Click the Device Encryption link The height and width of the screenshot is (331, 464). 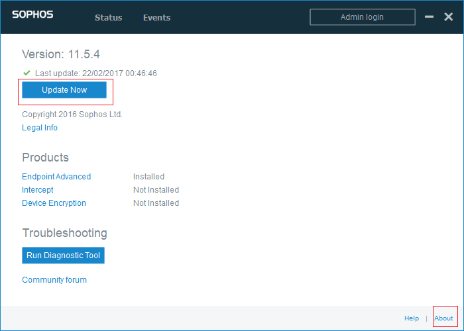[x=54, y=203]
